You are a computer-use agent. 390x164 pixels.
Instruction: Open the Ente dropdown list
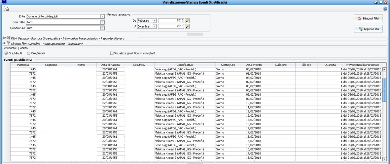click(x=102, y=16)
